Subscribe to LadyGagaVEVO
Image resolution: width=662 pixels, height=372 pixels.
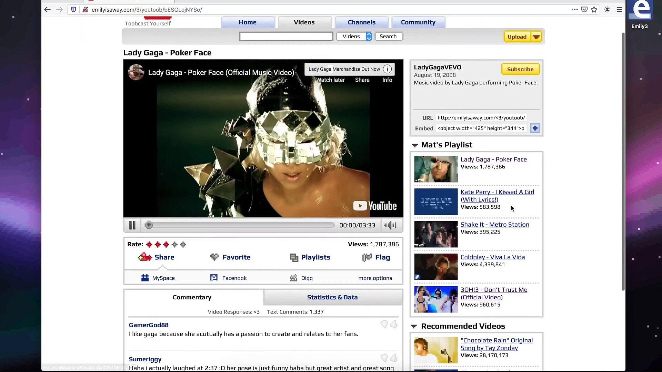520,69
